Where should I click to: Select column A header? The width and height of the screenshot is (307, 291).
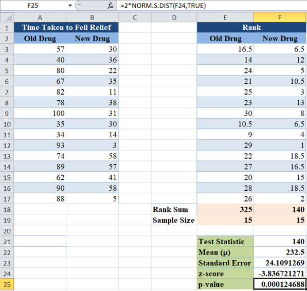40,17
